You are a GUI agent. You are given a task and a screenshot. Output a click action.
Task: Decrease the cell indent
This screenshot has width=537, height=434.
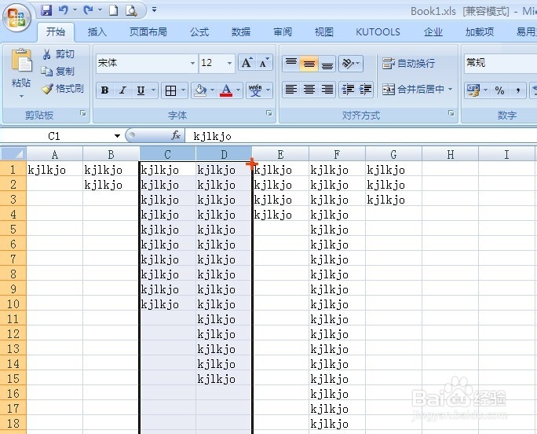tap(348, 90)
